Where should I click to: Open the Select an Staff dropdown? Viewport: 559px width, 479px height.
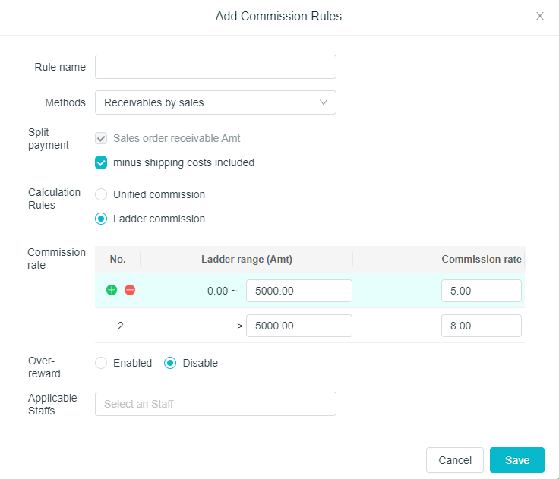tap(215, 404)
